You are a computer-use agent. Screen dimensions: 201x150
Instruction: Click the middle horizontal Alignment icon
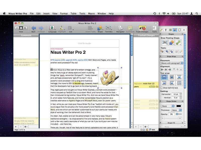click(x=166, y=69)
